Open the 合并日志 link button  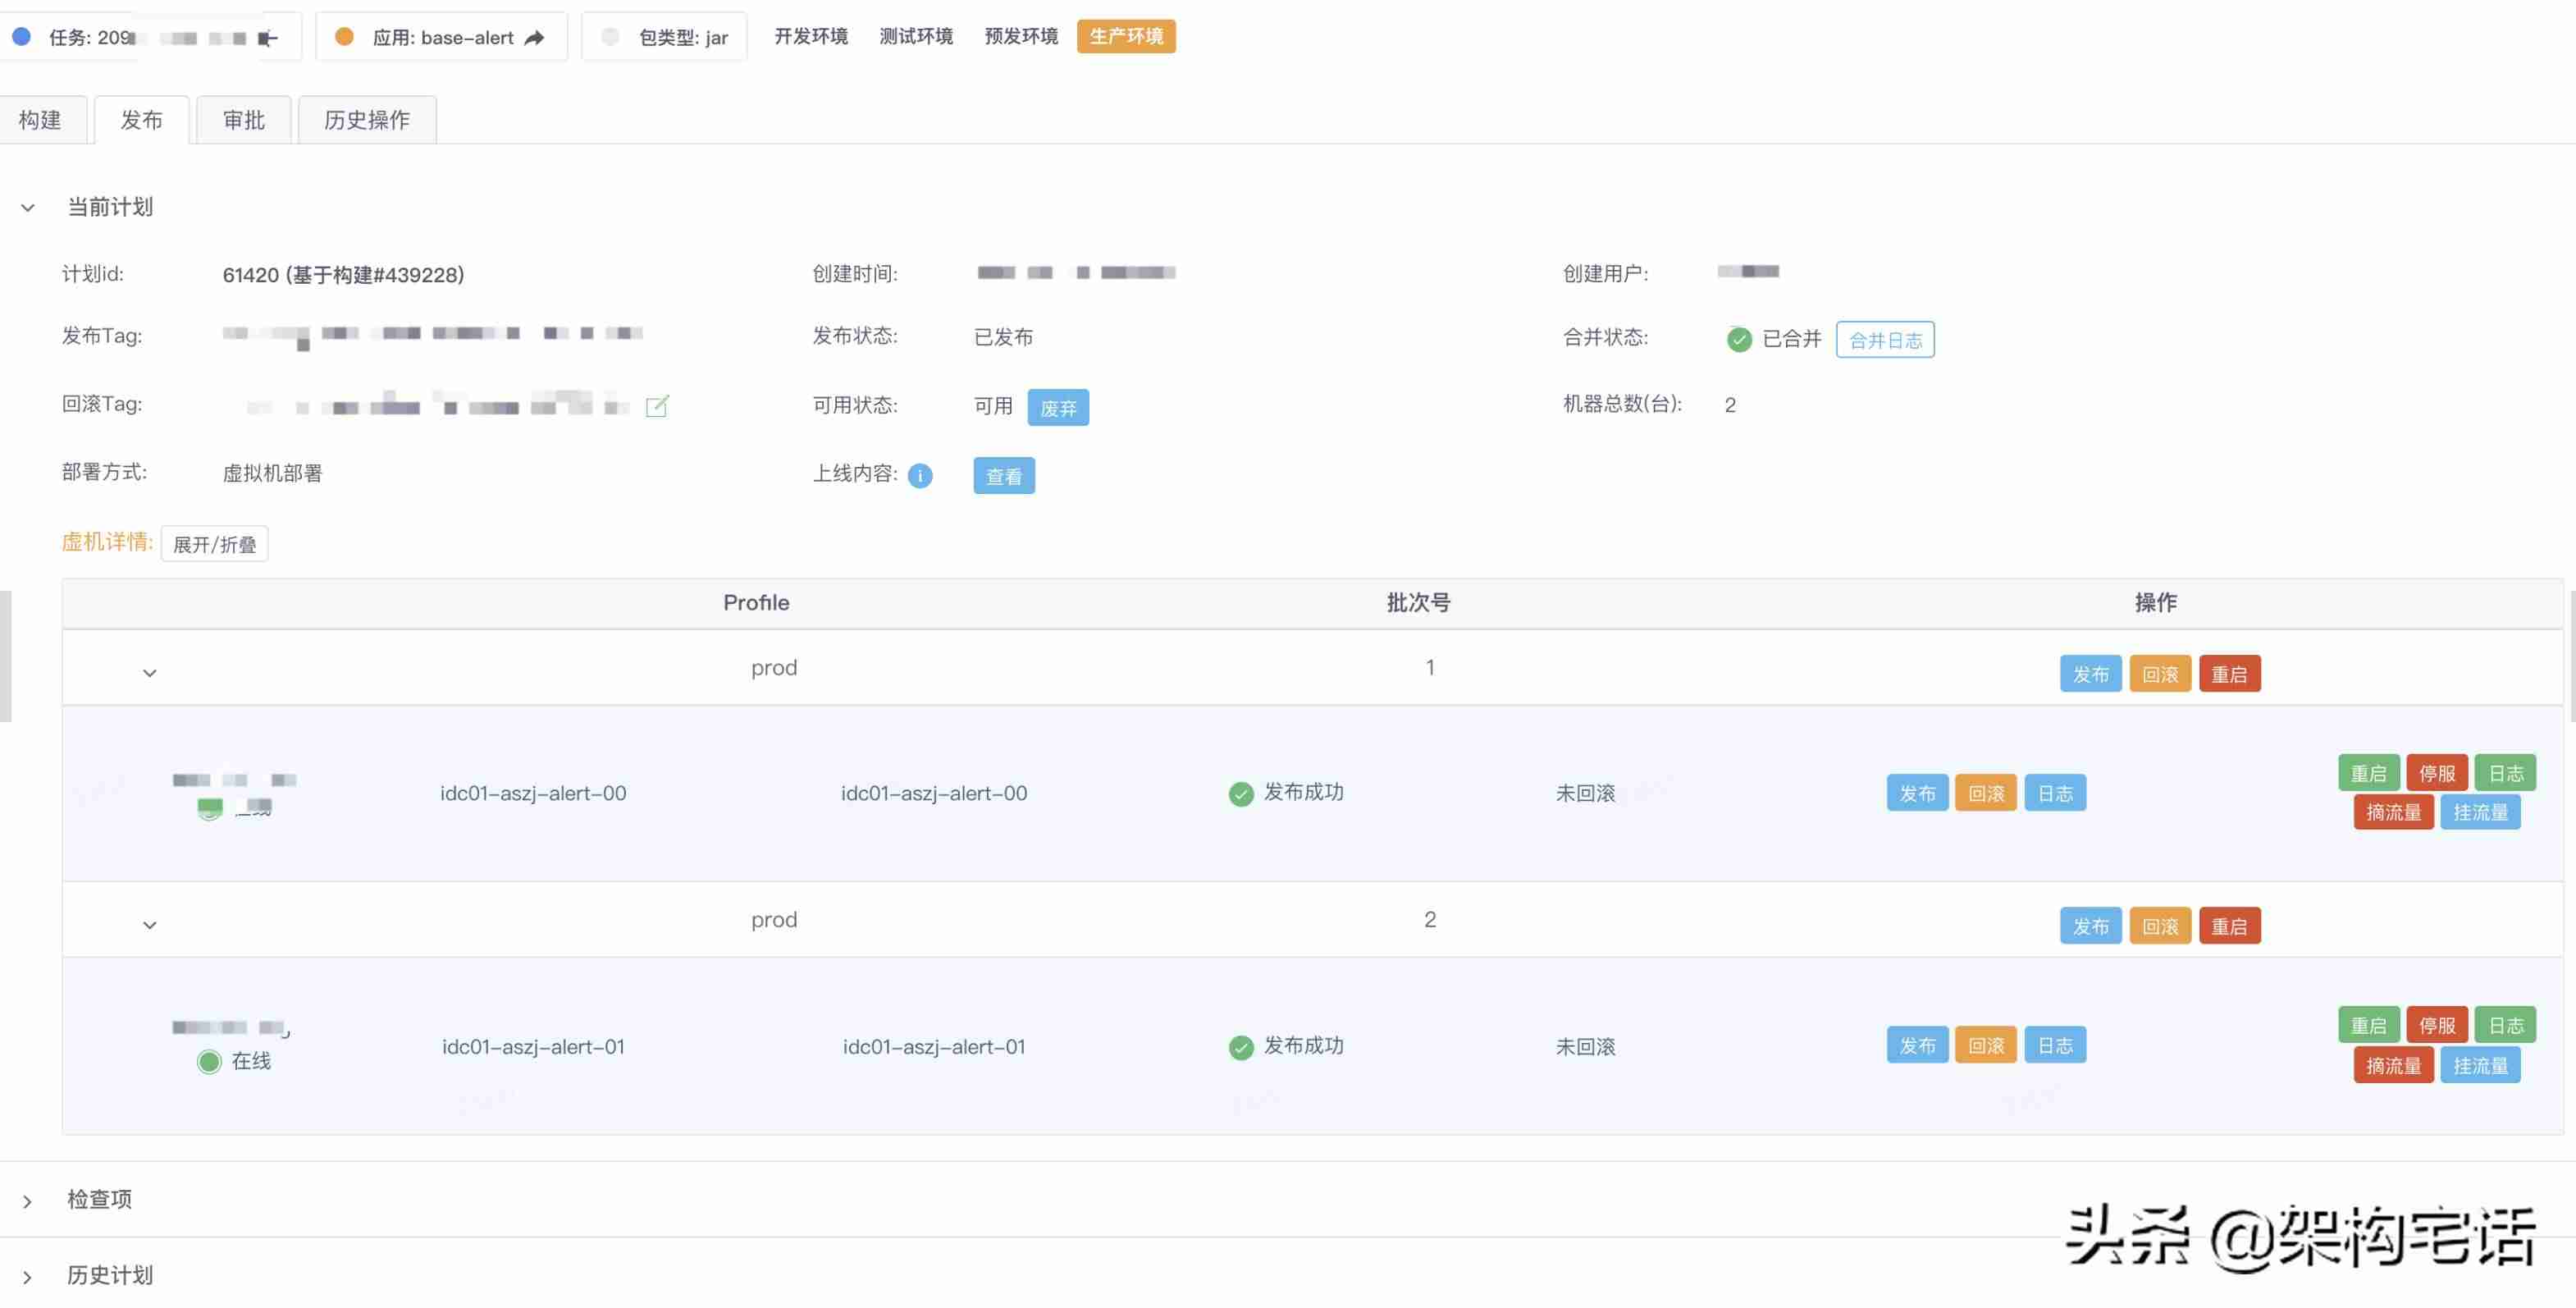point(1885,340)
